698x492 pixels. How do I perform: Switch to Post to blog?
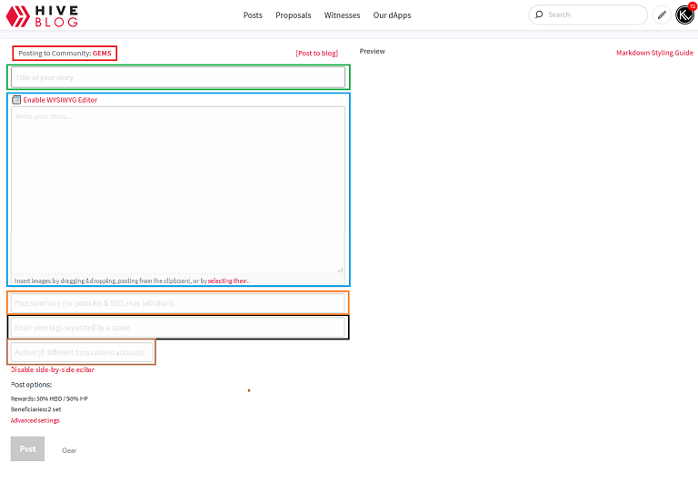pos(316,54)
